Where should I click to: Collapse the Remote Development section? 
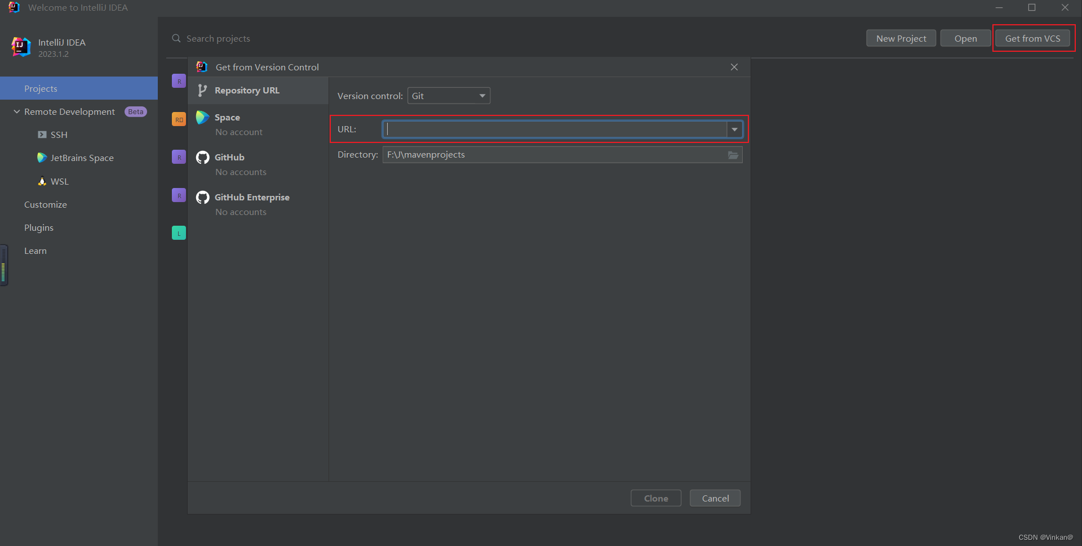[16, 111]
